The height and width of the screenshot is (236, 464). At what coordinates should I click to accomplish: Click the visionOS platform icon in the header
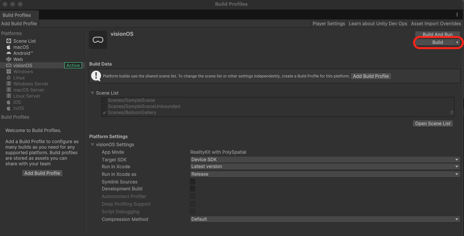(x=98, y=39)
